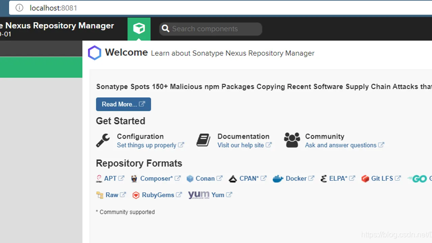
Task: Click the hexagon Welcome logo
Action: (94, 53)
